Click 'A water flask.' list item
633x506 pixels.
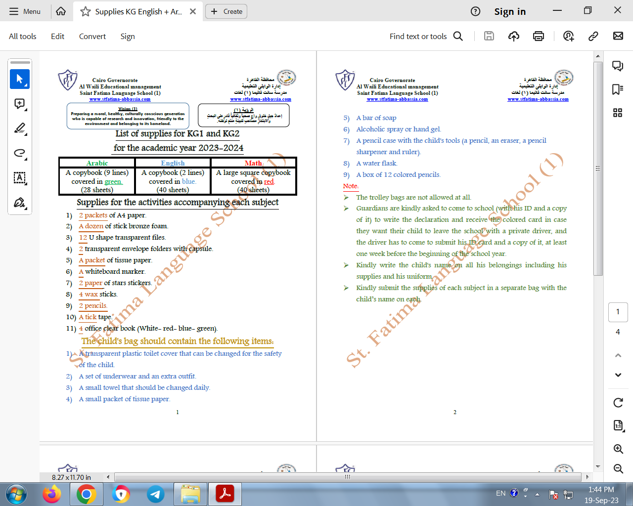point(377,163)
